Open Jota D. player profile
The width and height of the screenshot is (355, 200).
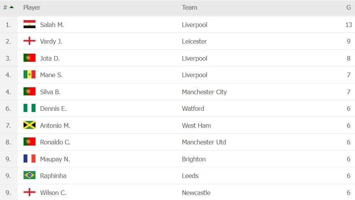[x=50, y=58]
